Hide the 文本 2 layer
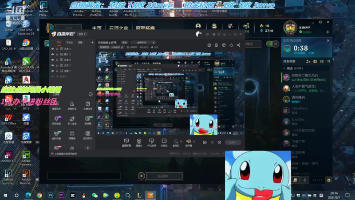This screenshot has width=355, height=200. click(x=52, y=60)
